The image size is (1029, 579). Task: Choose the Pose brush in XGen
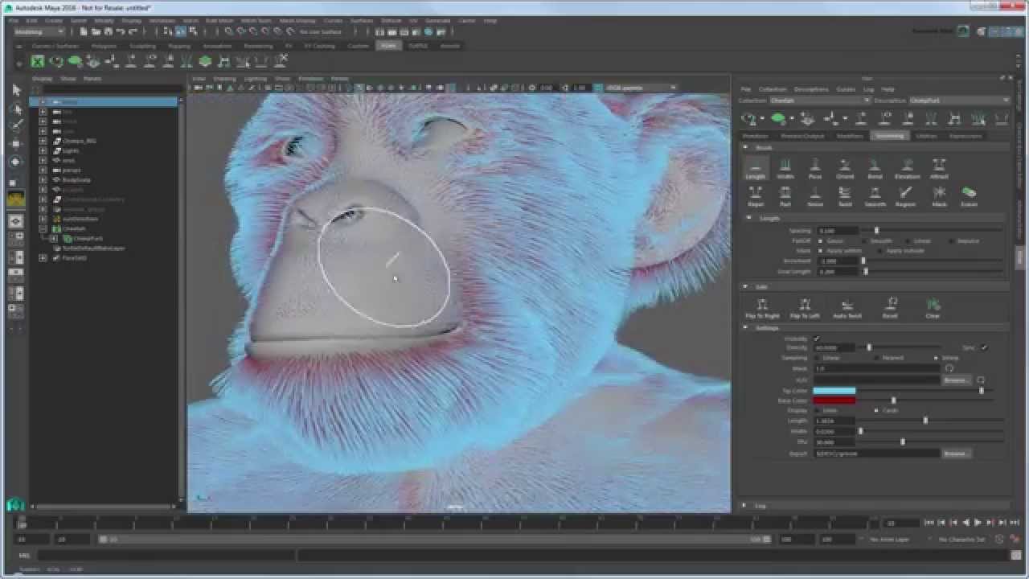815,168
